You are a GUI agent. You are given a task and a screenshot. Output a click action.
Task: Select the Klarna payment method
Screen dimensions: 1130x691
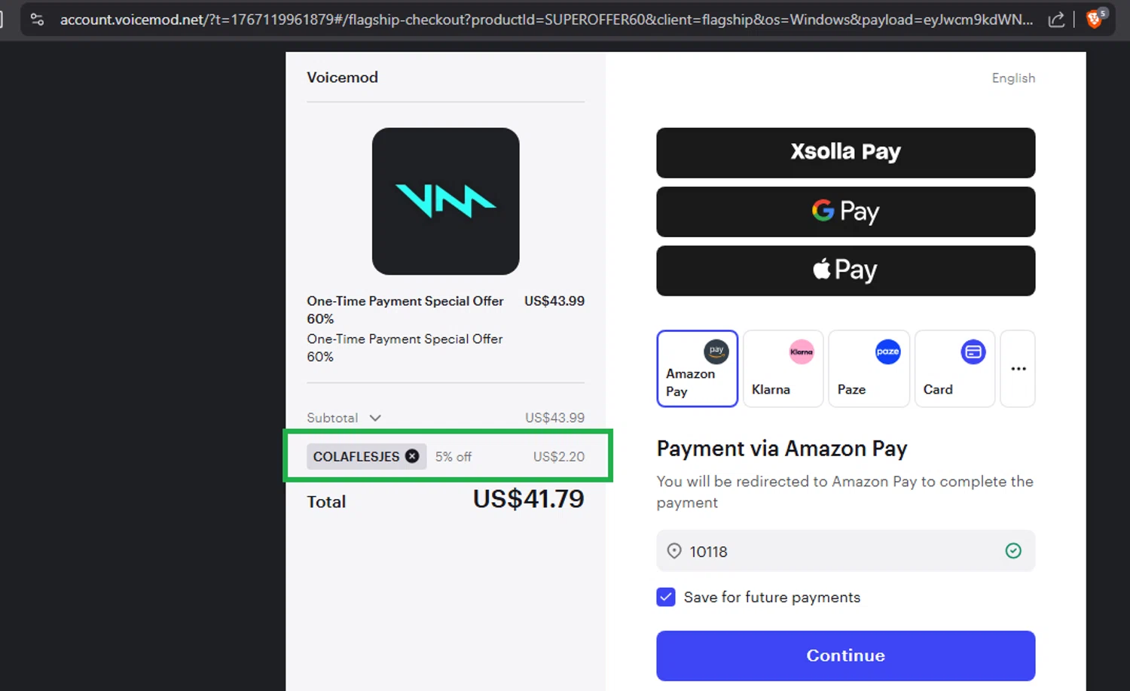point(783,369)
